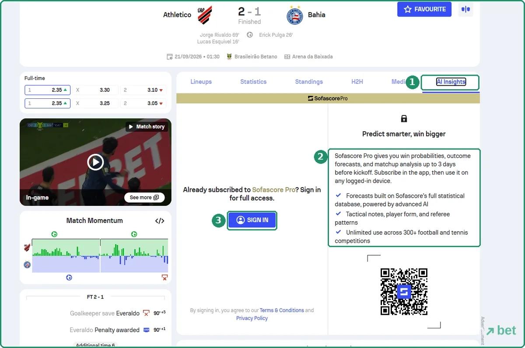525x348 pixels.
Task: Click the lock icon above Predict smarter
Action: 404,118
